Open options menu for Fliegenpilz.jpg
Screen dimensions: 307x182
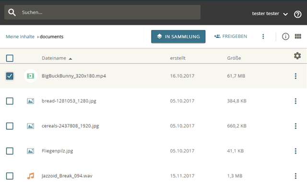click(295, 151)
